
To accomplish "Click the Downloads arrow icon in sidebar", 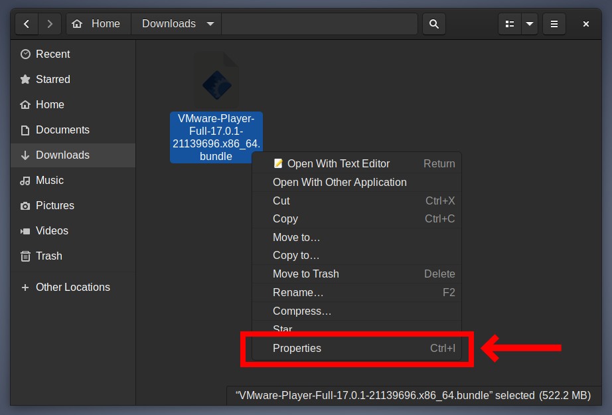I will [25, 155].
